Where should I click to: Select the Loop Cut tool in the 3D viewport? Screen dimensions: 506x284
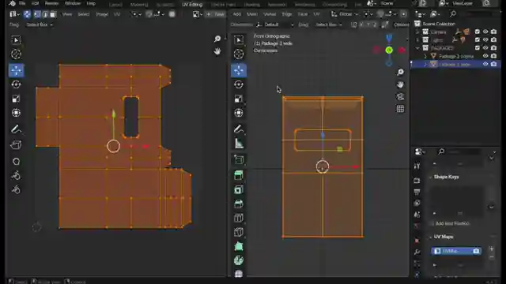[239, 218]
